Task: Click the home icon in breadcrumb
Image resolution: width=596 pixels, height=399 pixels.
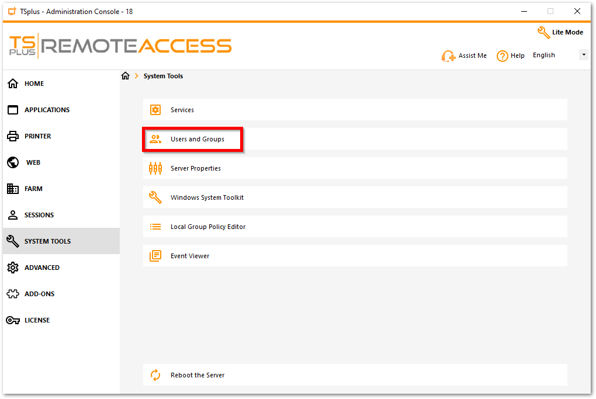Action: [125, 76]
